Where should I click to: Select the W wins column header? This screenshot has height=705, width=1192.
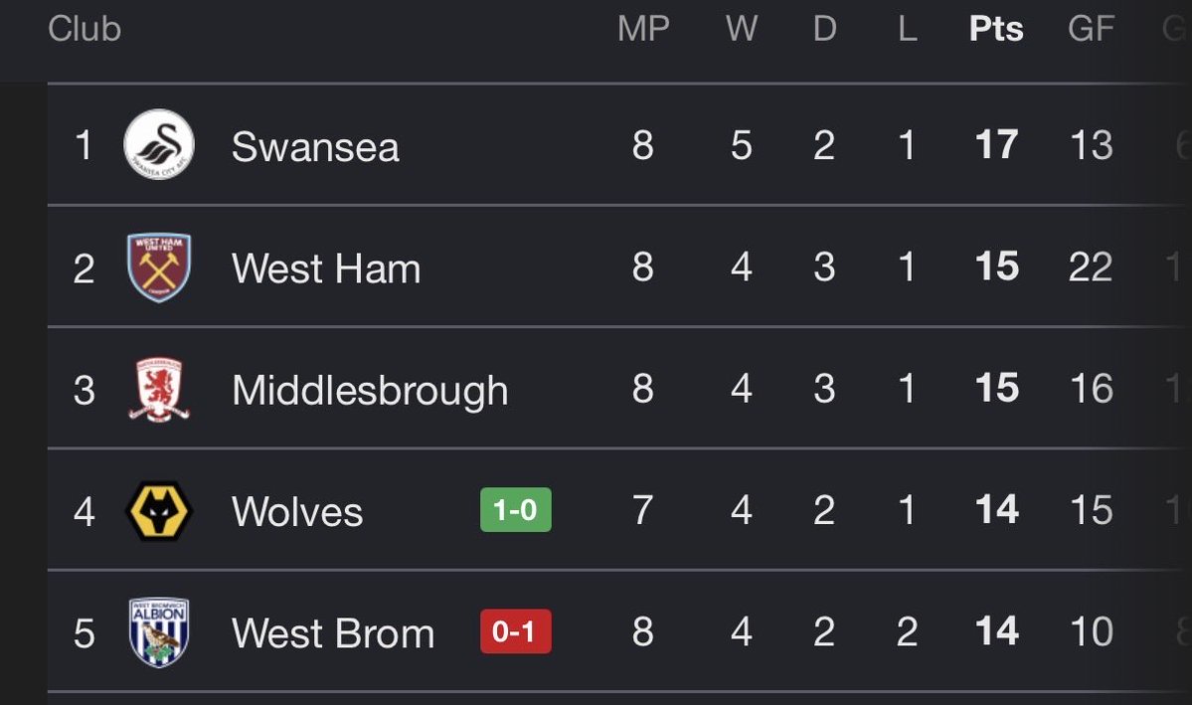tap(742, 29)
